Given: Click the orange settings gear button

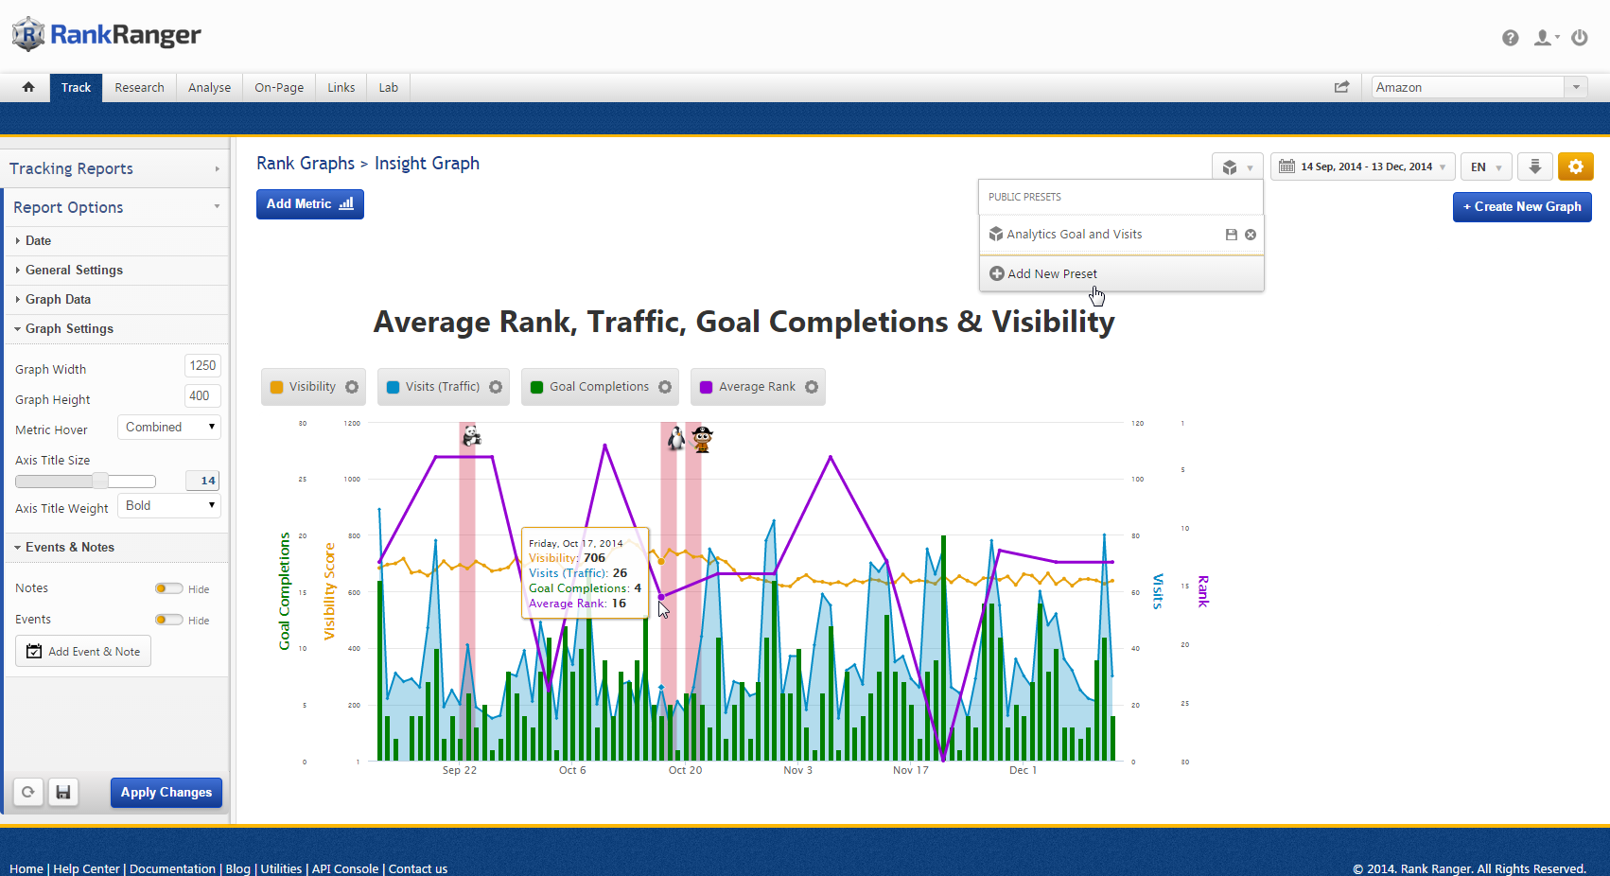Looking at the screenshot, I should click(x=1575, y=166).
